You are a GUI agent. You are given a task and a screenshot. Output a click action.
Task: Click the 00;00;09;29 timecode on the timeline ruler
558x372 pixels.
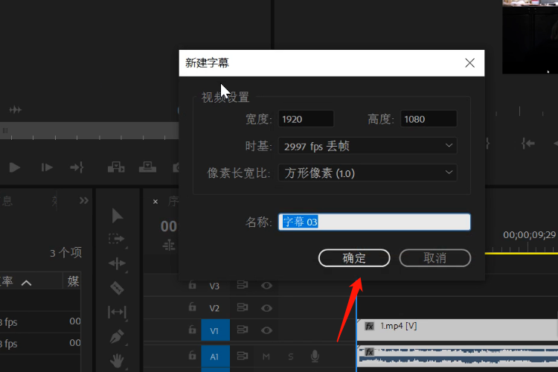coord(529,234)
